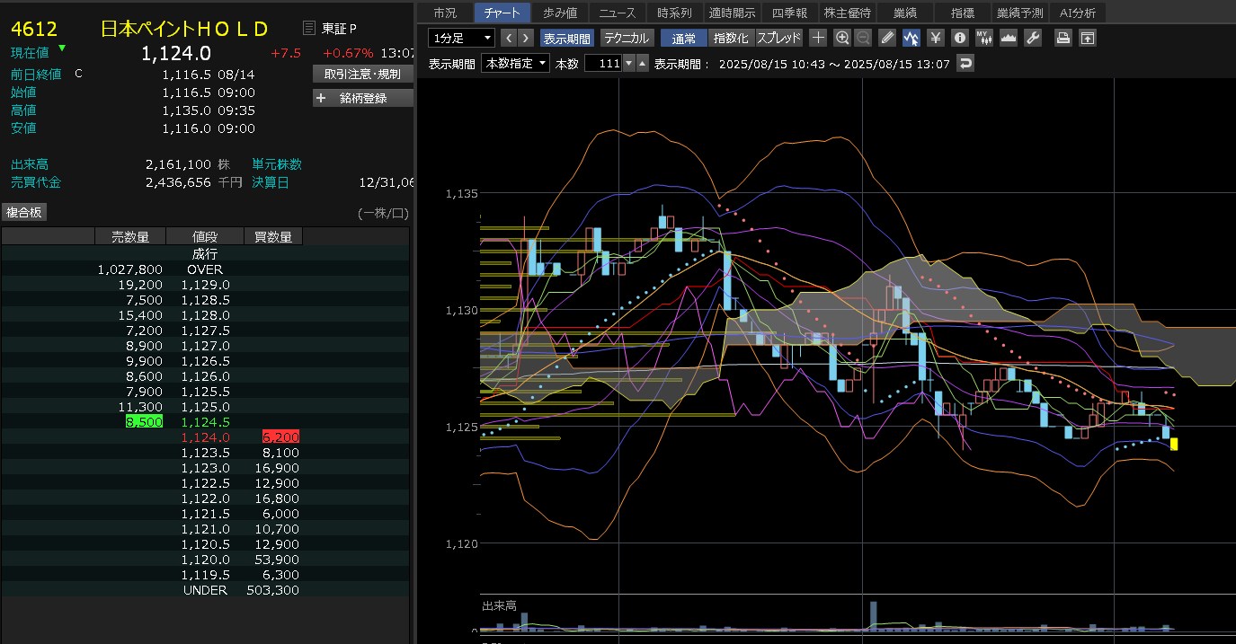
Task: Click the 買数量 column header
Action: coord(273,236)
